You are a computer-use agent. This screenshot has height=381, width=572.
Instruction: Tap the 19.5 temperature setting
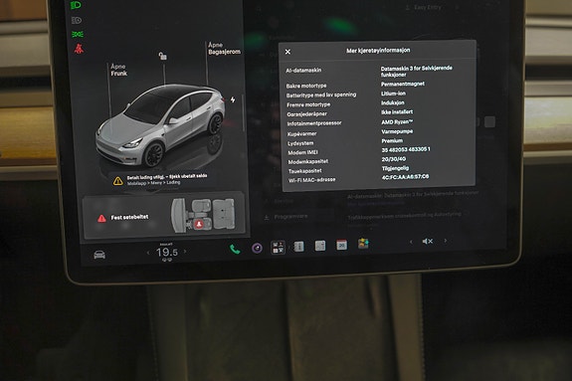[167, 252]
